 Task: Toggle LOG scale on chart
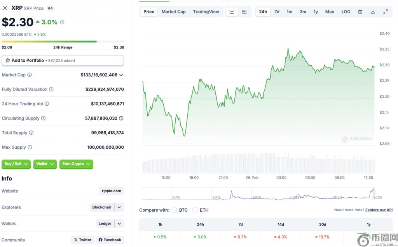point(346,12)
